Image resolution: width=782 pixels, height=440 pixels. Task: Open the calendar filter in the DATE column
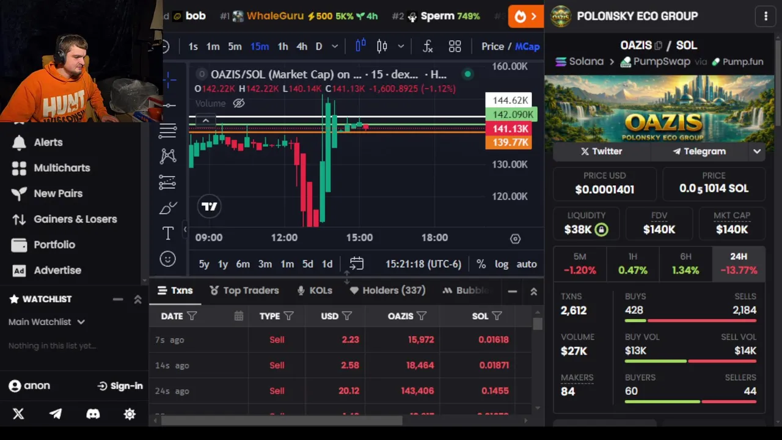[x=238, y=316]
